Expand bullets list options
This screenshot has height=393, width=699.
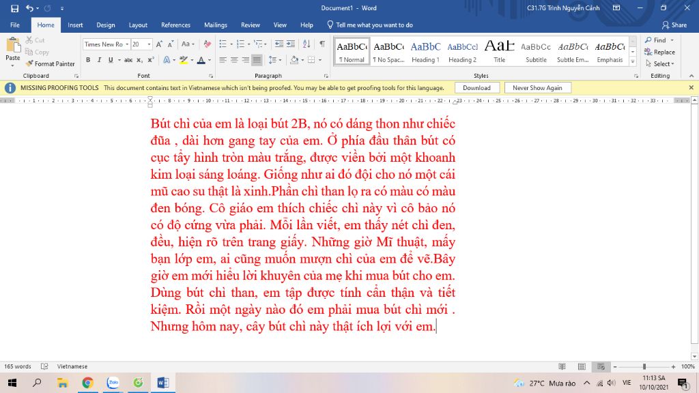coord(231,44)
